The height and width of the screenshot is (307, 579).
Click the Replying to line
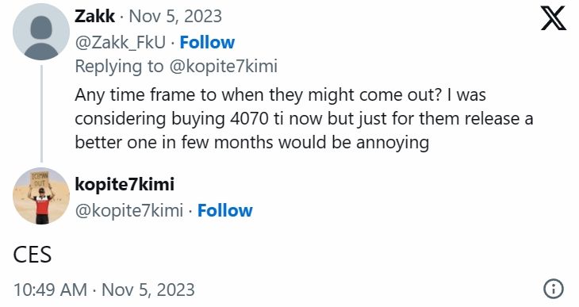(176, 67)
